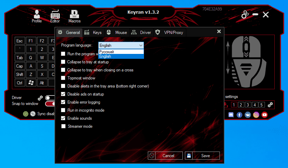Click the Esc key on virtual keyboard

point(20,41)
